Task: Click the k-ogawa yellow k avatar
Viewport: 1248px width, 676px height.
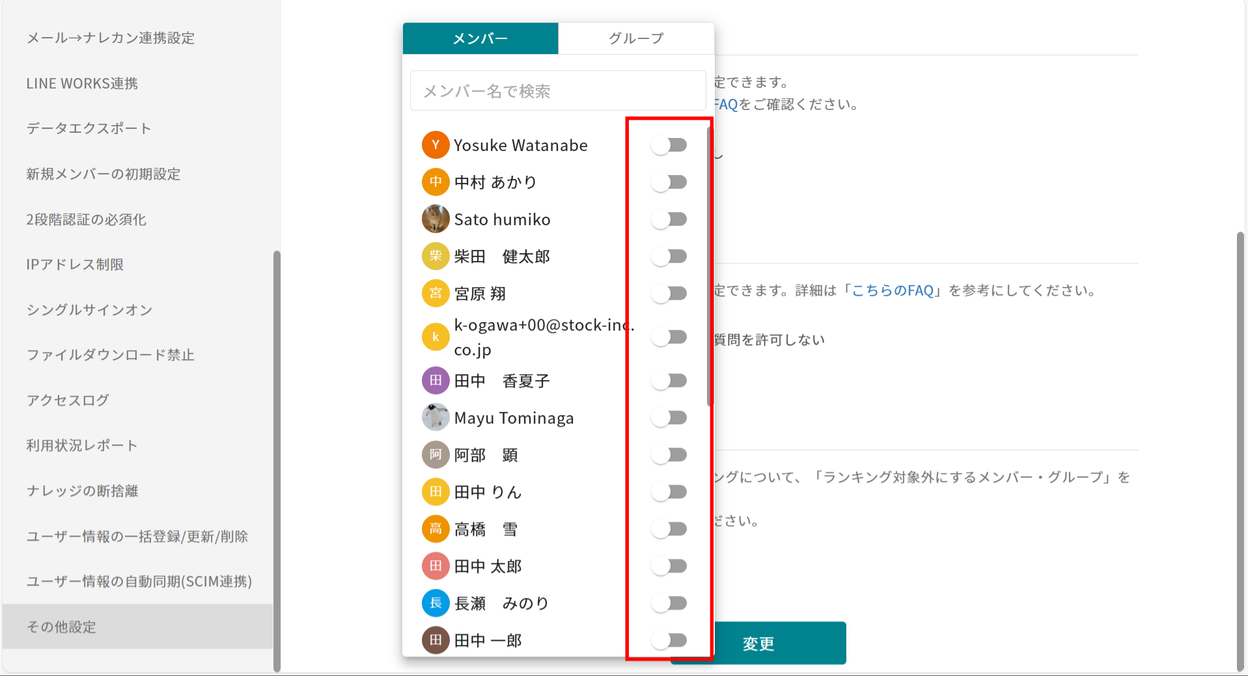Action: click(436, 337)
